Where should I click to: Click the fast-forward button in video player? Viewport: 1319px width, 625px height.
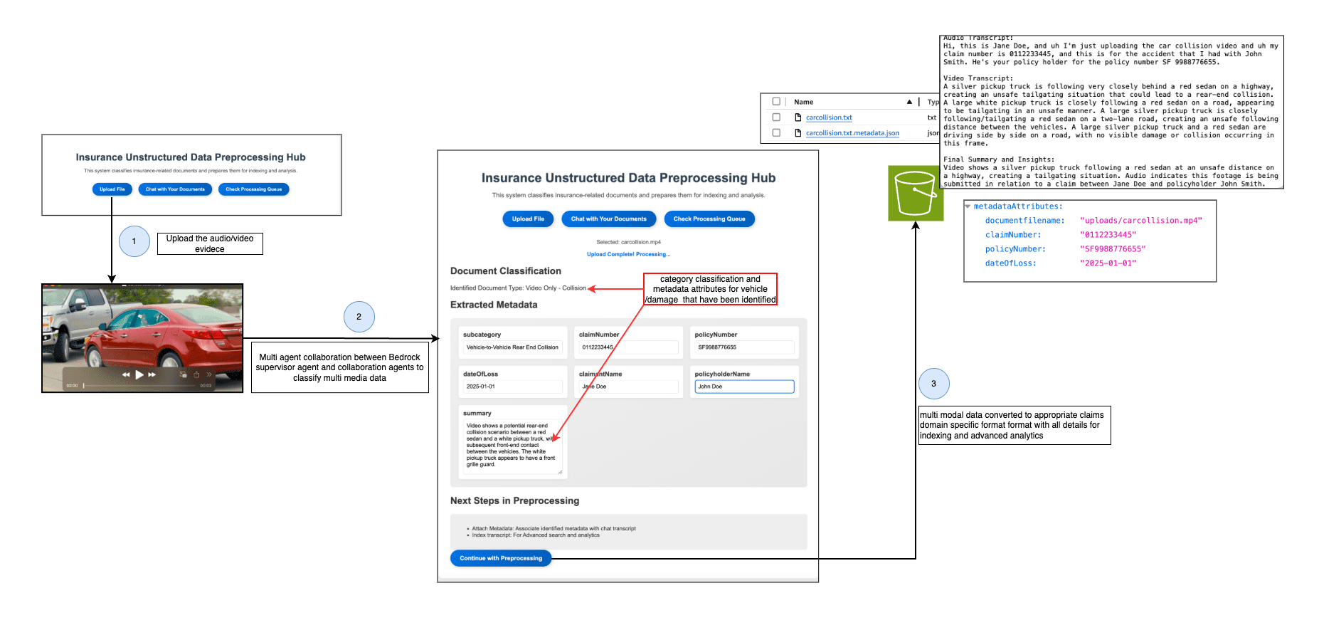pos(152,374)
